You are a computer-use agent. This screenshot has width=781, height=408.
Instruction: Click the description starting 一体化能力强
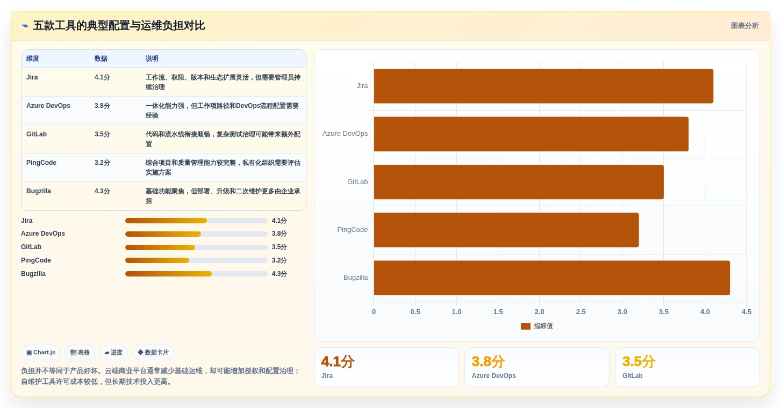click(x=222, y=111)
